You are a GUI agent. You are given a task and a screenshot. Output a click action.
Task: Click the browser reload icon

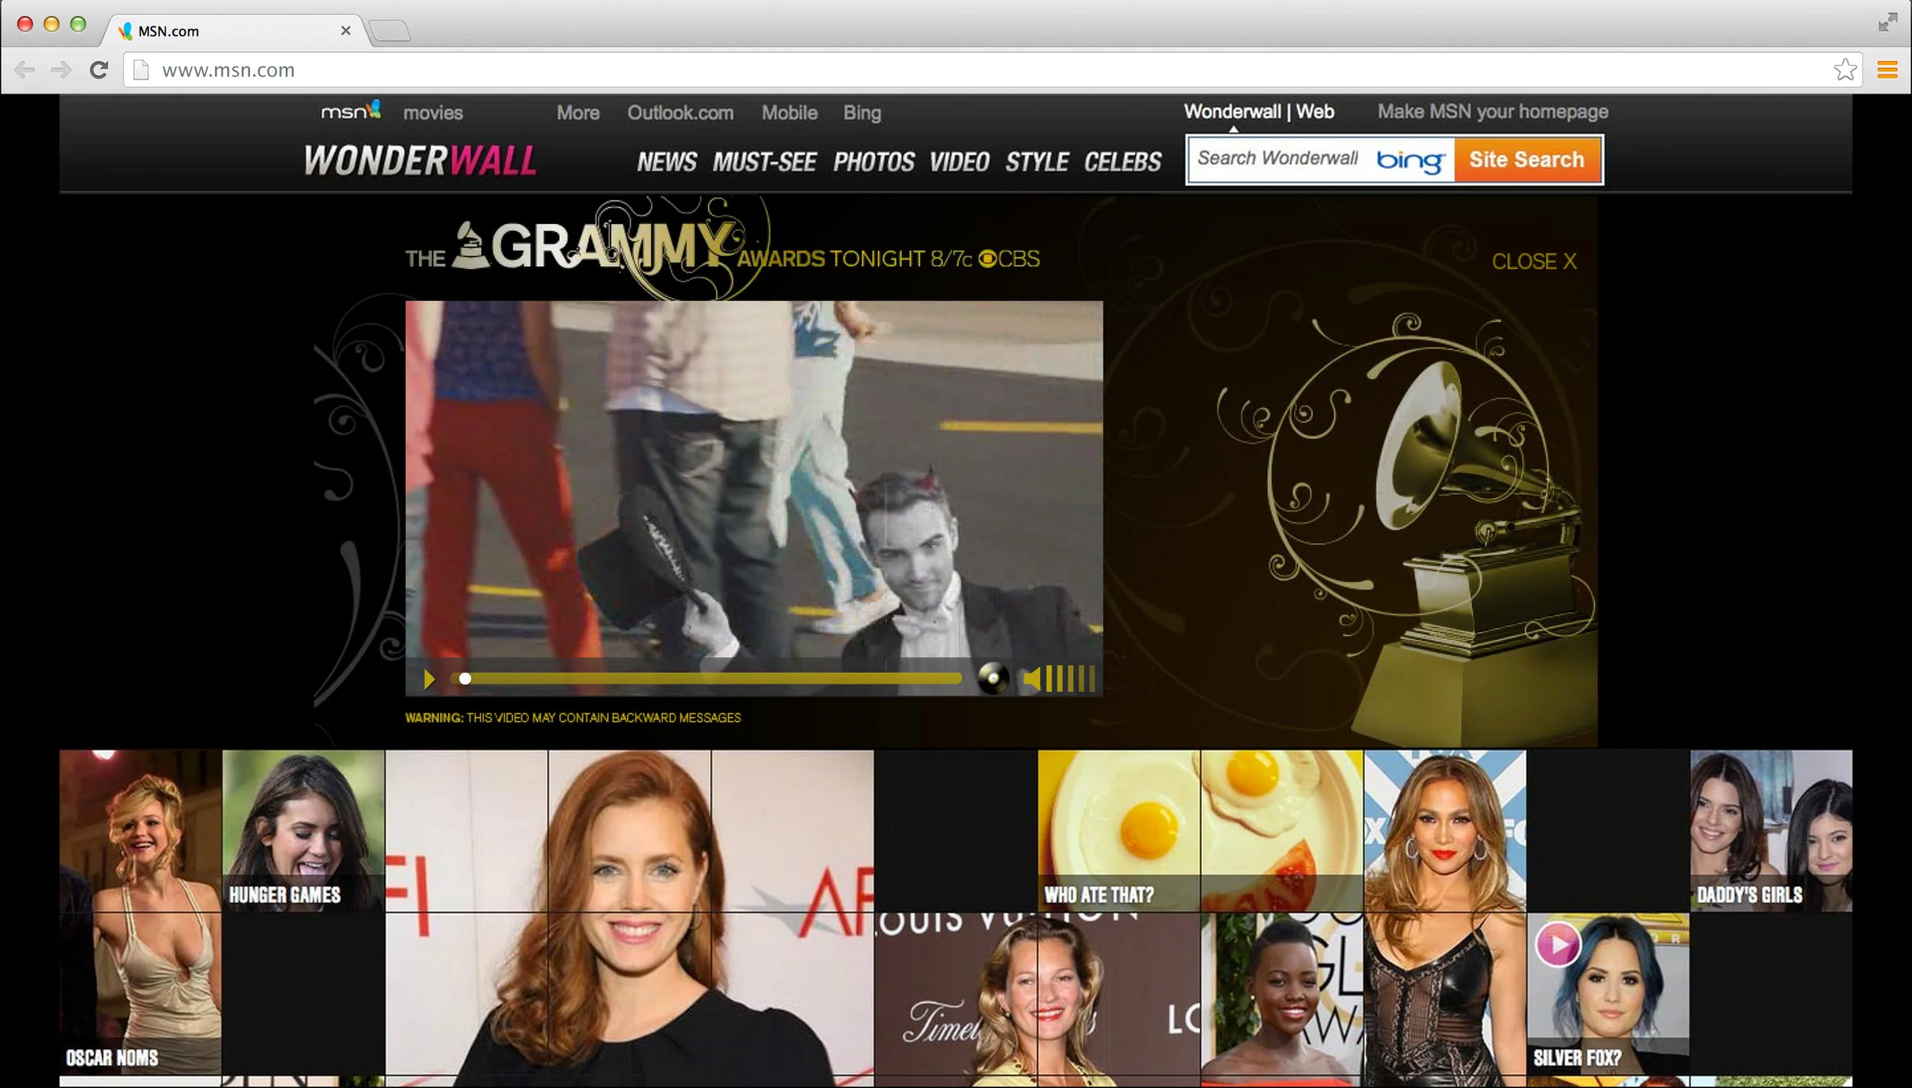(x=99, y=70)
